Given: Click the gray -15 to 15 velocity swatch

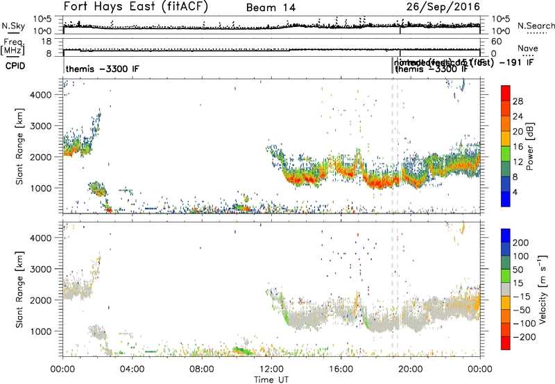Looking at the screenshot, I should tap(506, 289).
